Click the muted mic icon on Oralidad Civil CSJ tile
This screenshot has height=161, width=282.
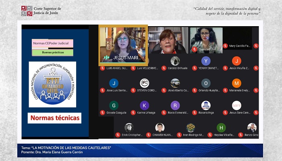pos(195,49)
